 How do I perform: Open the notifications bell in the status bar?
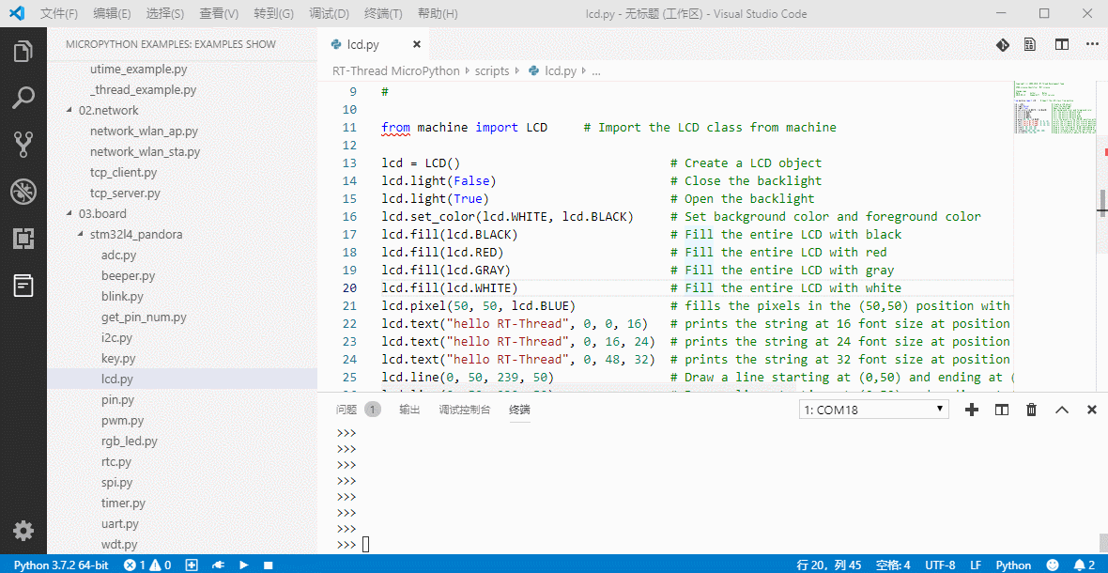[x=1081, y=565]
